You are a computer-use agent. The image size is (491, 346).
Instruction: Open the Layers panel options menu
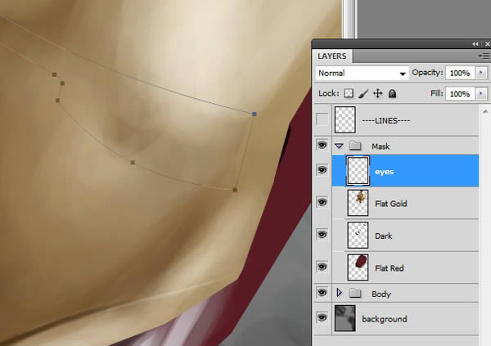coord(484,56)
